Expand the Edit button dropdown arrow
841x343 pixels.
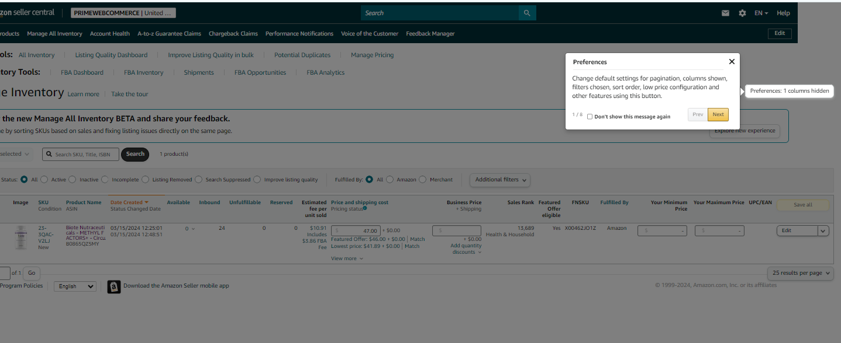823,230
